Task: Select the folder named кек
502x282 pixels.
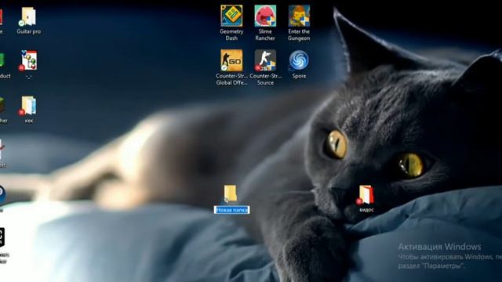Action: coord(28,106)
